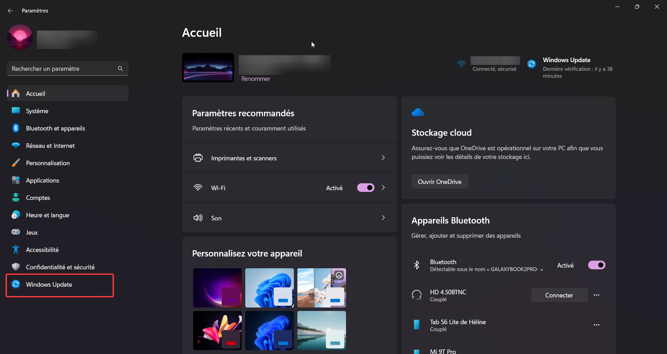Image resolution: width=667 pixels, height=354 pixels.
Task: Click the Wi-Fi icon in Paramètres recommandés
Action: point(198,188)
